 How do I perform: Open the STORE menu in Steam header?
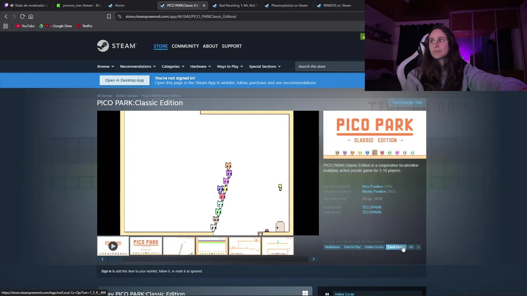pyautogui.click(x=161, y=46)
